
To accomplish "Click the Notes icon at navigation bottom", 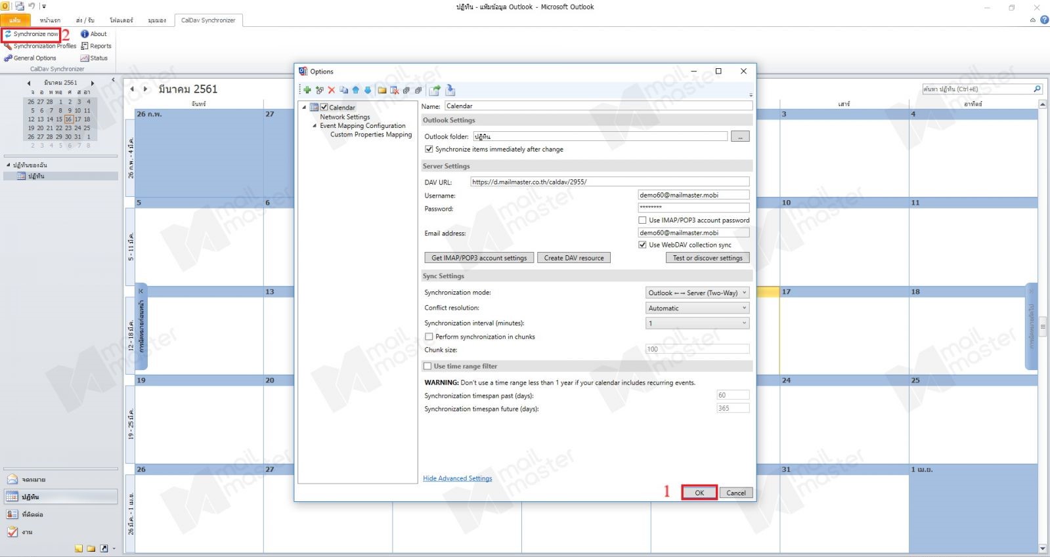I will (x=79, y=548).
